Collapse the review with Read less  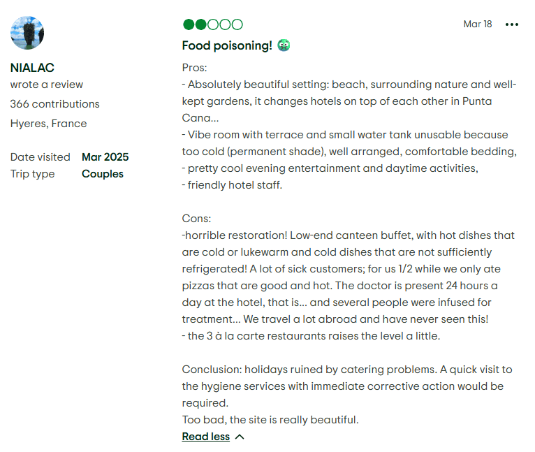pyautogui.click(x=206, y=437)
